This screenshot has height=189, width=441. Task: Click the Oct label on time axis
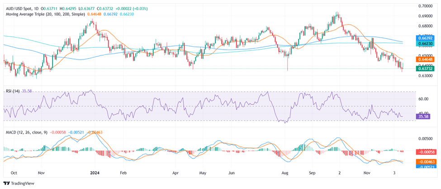click(14, 172)
